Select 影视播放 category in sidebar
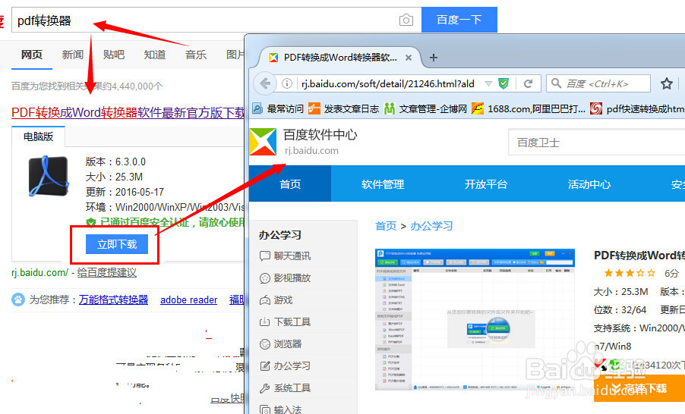The width and height of the screenshot is (685, 414). 285,278
